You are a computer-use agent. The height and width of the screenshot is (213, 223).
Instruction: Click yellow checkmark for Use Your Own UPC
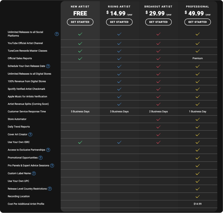[x=198, y=181]
